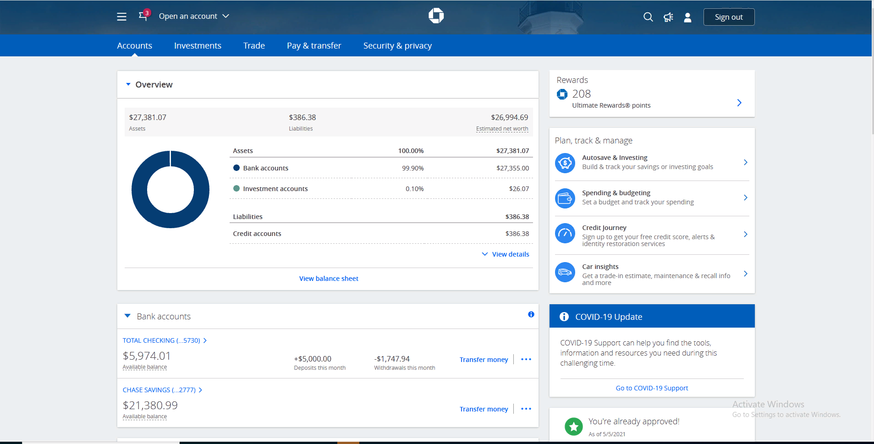
Task: Click the Bank accounts info icon
Action: [531, 314]
